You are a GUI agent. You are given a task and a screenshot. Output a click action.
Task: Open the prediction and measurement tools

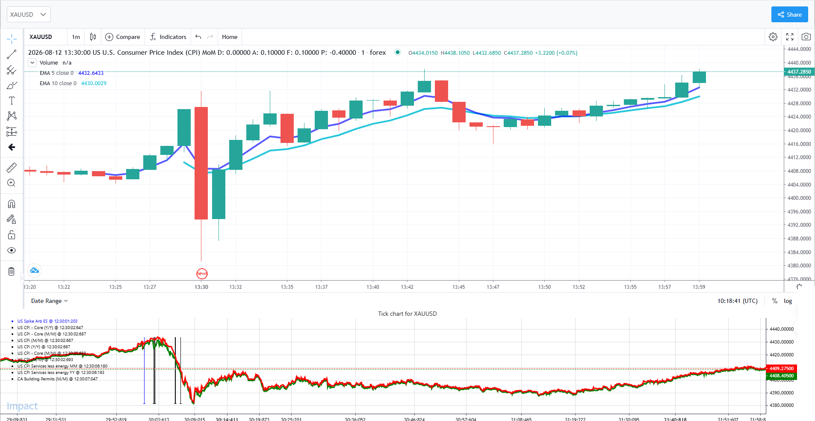coord(12,131)
